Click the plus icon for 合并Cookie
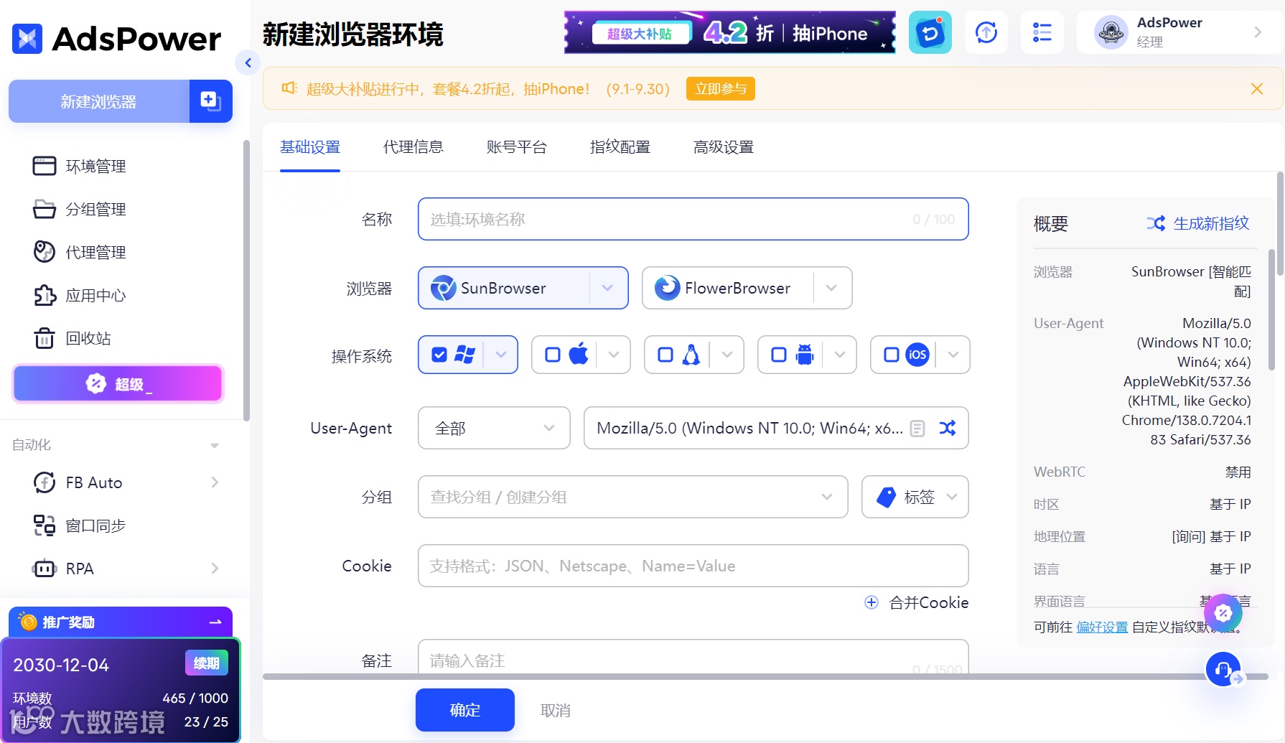The height and width of the screenshot is (743, 1285). pyautogui.click(x=872, y=602)
